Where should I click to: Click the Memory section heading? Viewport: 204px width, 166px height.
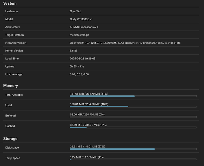[11, 86]
